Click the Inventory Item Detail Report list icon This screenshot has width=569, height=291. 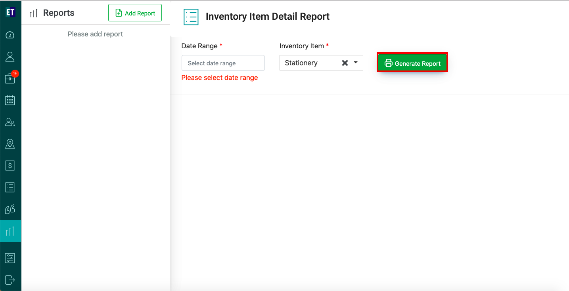coord(191,17)
